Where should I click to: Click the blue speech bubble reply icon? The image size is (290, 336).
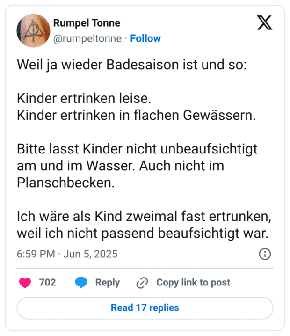point(81,283)
